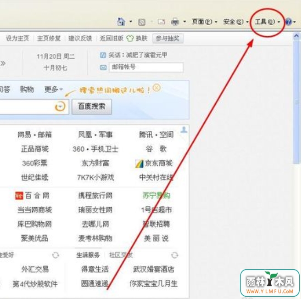Click the Help question mark icon
The height and width of the screenshot is (299, 302).
pos(288,22)
